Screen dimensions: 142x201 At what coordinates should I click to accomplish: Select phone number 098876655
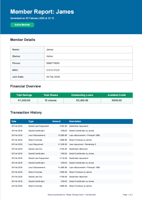[x=53, y=63]
